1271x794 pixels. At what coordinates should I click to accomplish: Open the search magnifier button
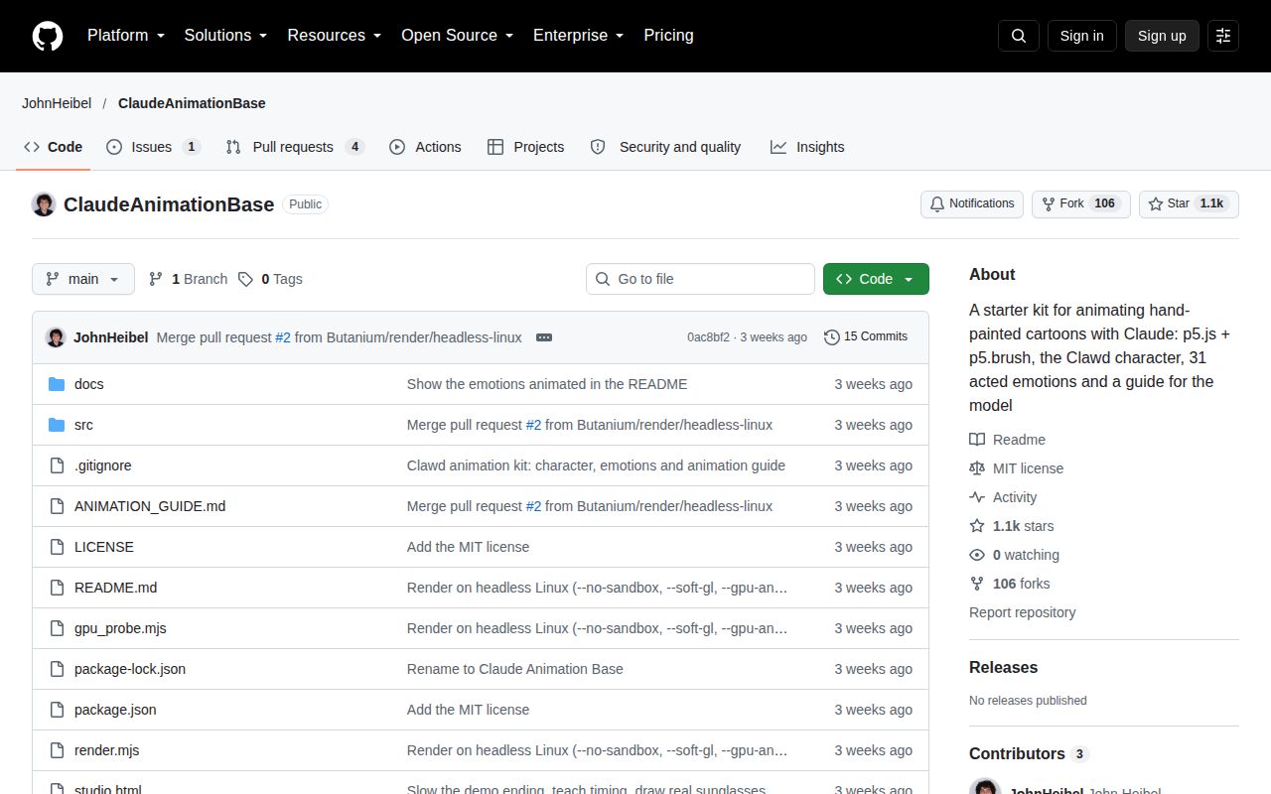point(1019,36)
